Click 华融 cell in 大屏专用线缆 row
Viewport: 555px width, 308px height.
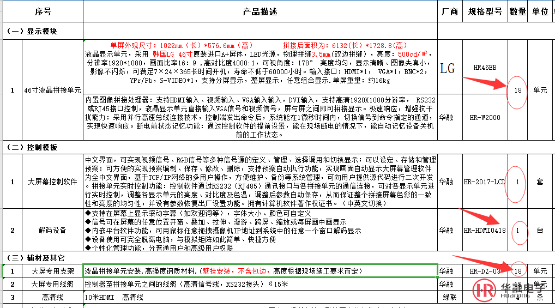click(x=450, y=284)
